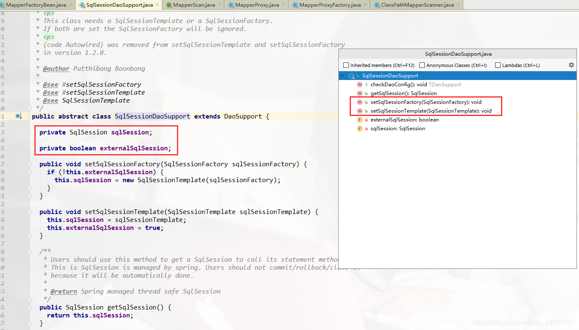Click method icon of checkDaoConfig()
The height and width of the screenshot is (330, 579).
pyautogui.click(x=360, y=85)
